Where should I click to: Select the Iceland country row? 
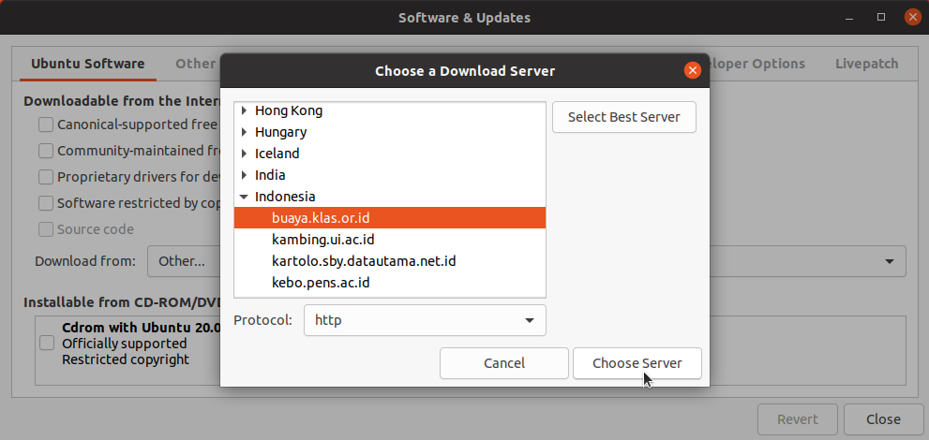pyautogui.click(x=390, y=154)
